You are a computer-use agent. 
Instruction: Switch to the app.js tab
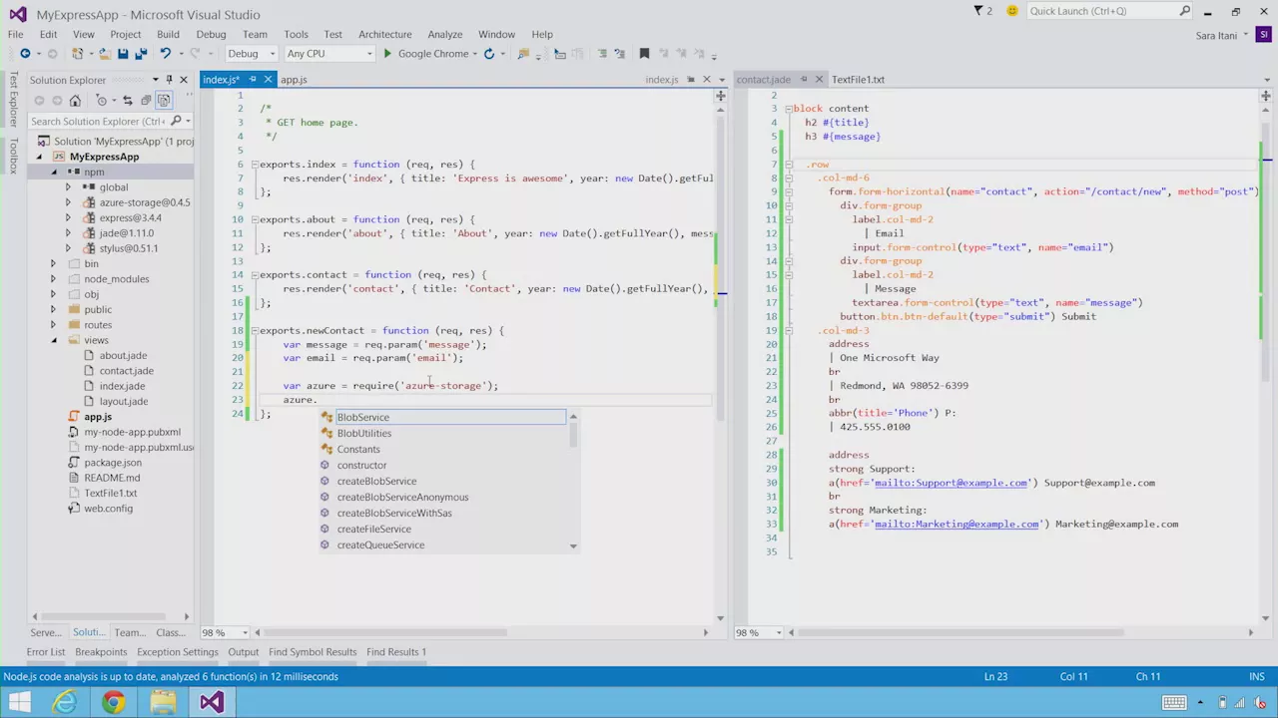pyautogui.click(x=294, y=80)
